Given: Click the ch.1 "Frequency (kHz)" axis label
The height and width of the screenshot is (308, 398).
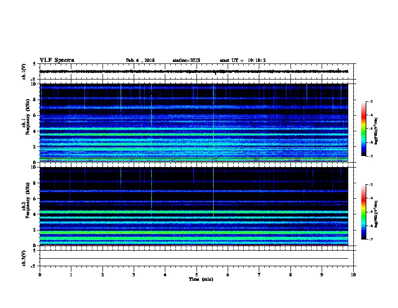Looking at the screenshot, I should (x=28, y=117).
